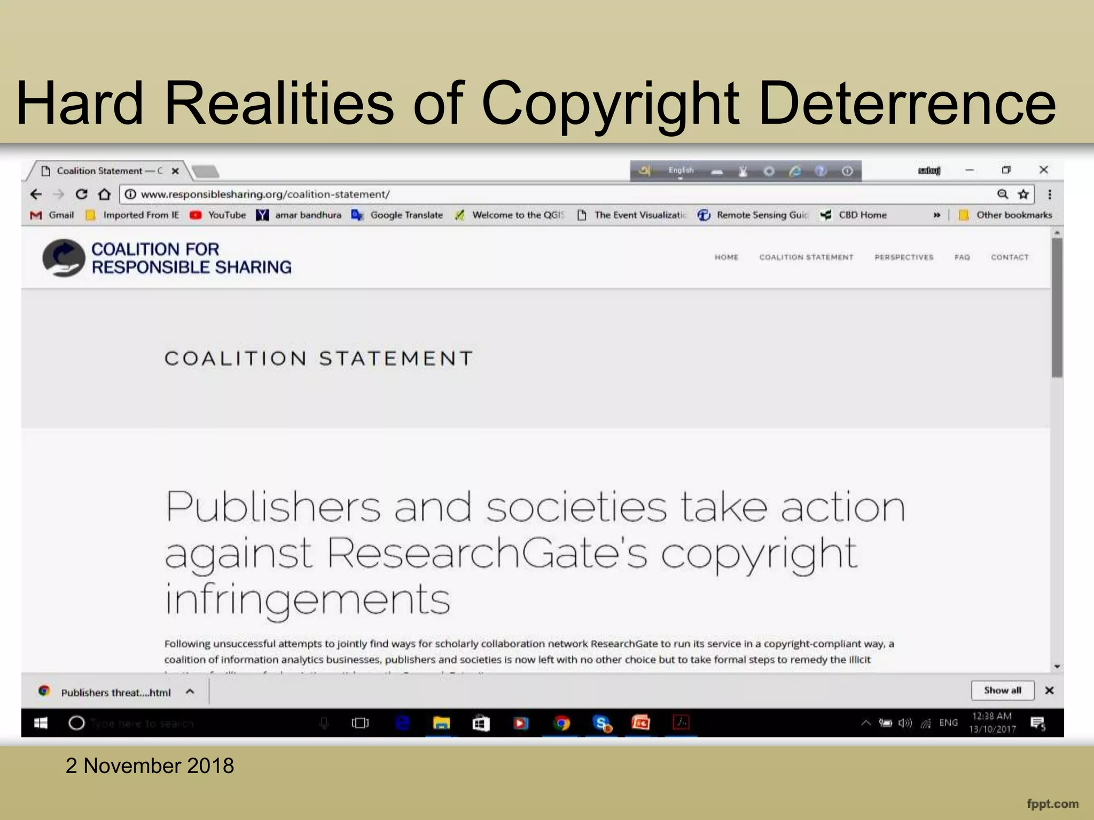Screen dimensions: 1094x820
Task: Click the site info icon before URL
Action: tap(131, 194)
